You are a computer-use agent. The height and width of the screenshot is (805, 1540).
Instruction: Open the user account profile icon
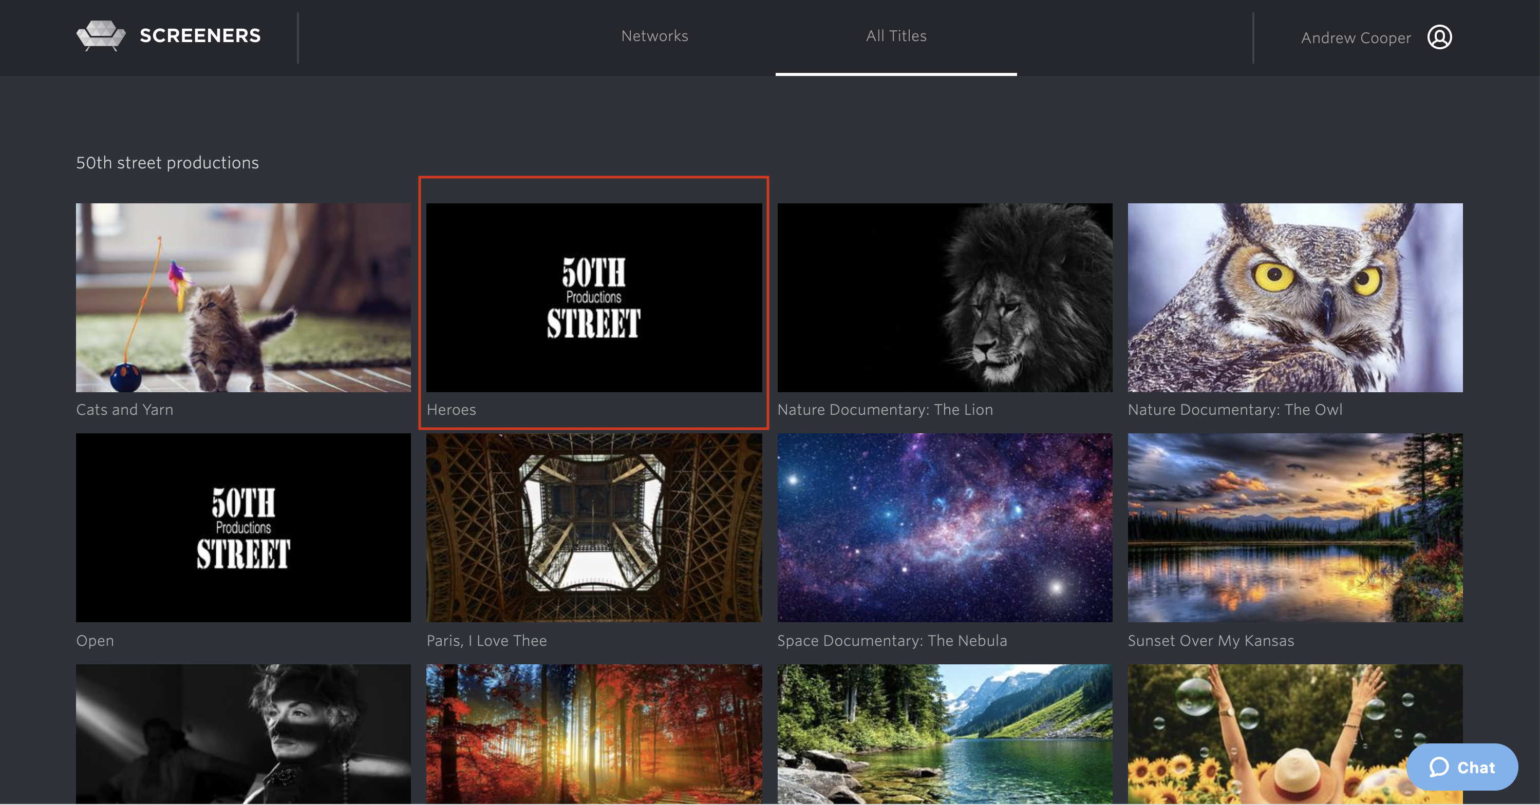[x=1440, y=37]
